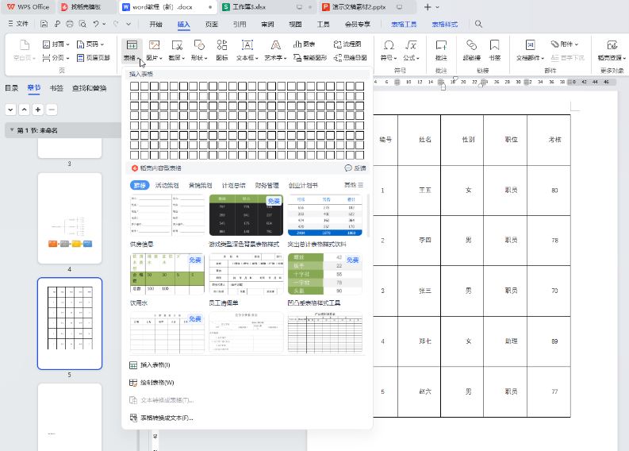
Task: Click the Symbol (符号) omega icon
Action: click(389, 45)
